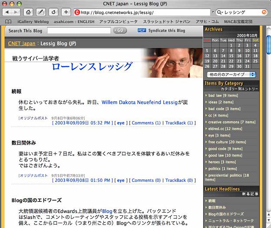The height and width of the screenshot is (228, 271).
Task: Open eye [3 items] sidebar category
Action: click(219, 136)
